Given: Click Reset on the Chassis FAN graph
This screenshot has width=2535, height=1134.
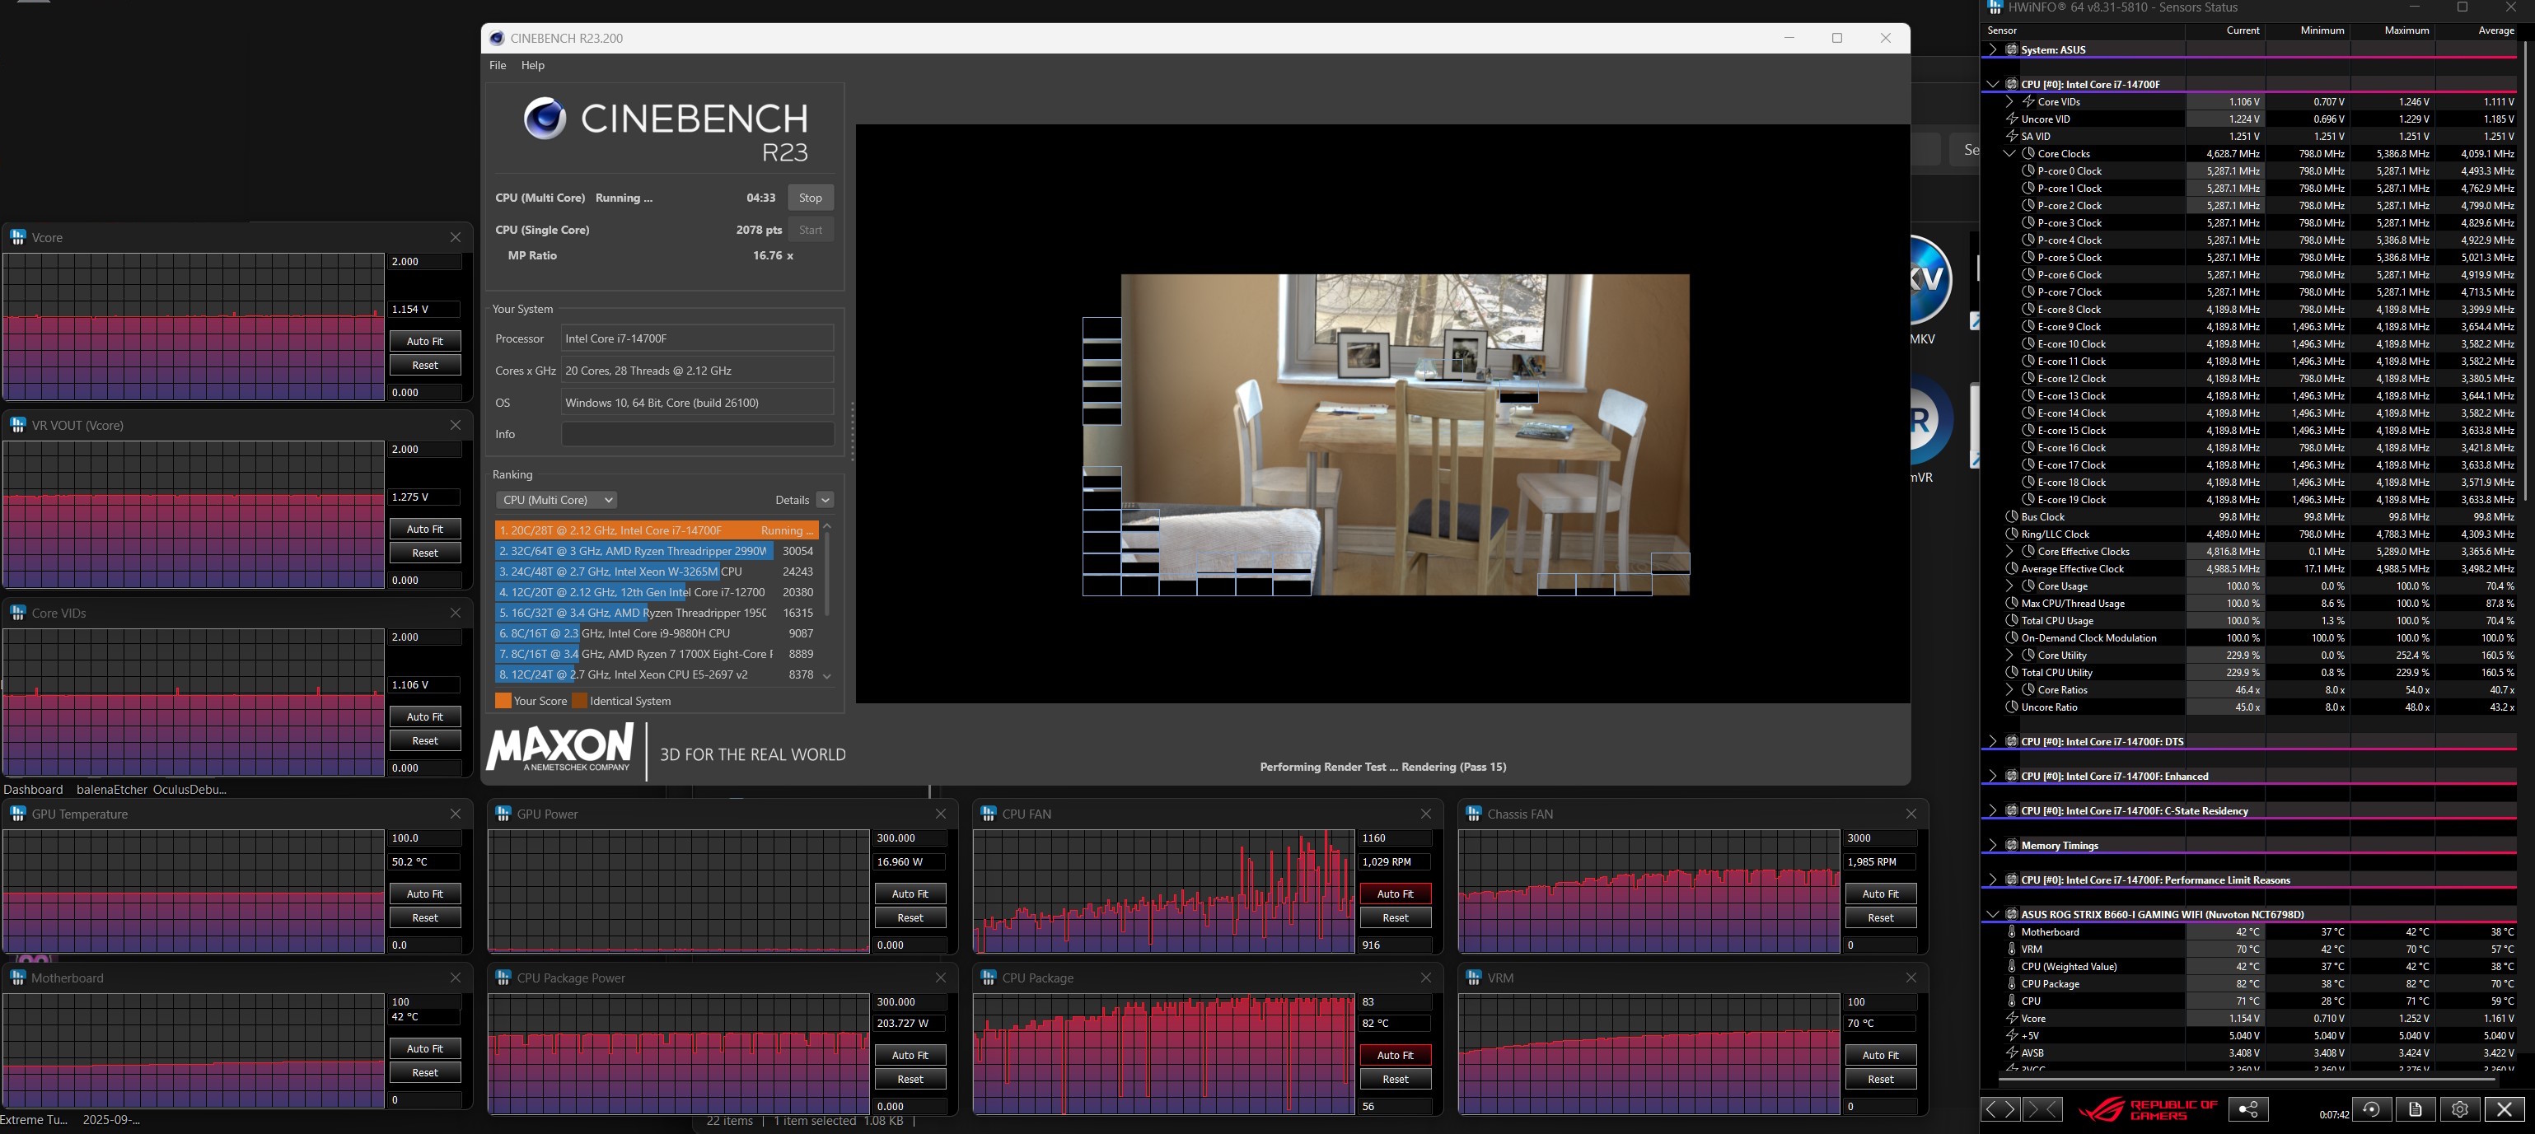Looking at the screenshot, I should click(1881, 917).
